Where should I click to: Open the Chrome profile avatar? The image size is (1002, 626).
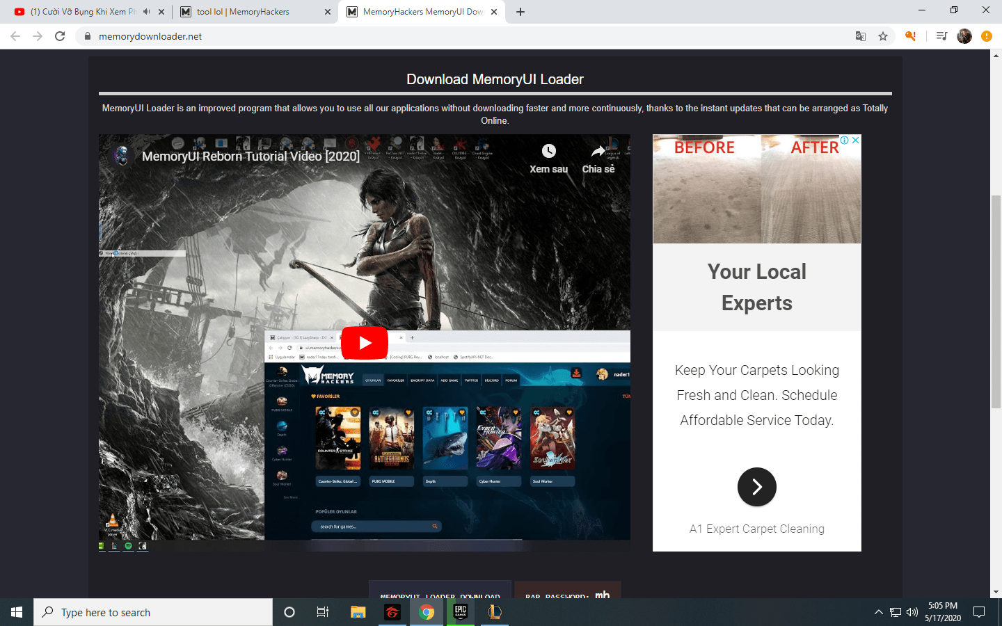pos(964,36)
